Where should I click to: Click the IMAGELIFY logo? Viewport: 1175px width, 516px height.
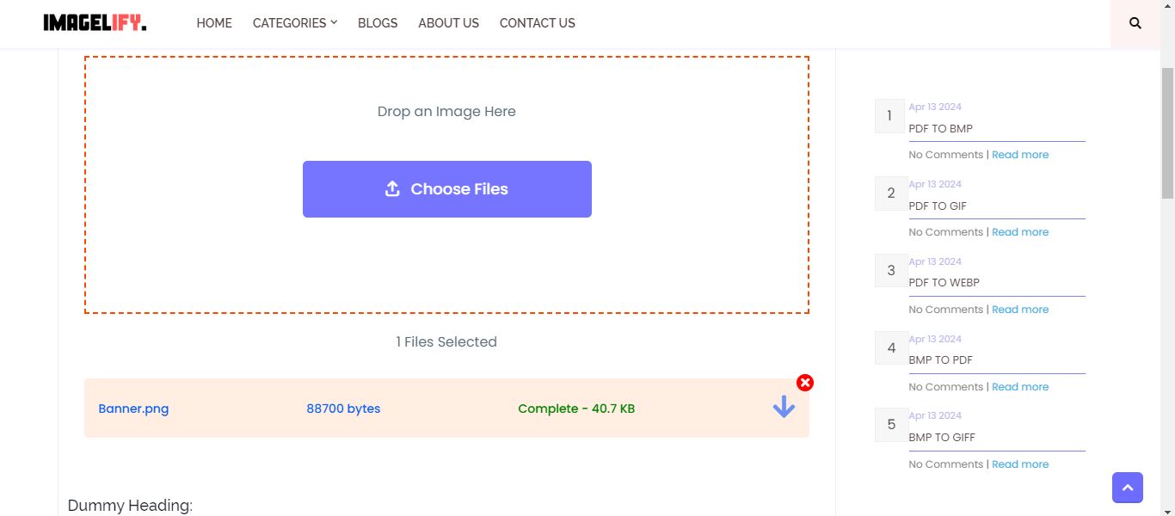93,23
